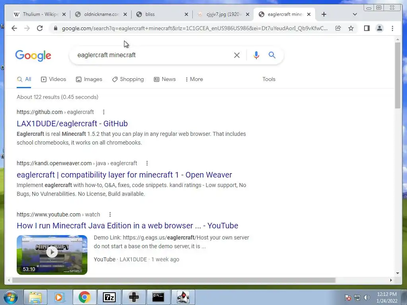Viewport: 407px width, 305px height.
Task: Clear the search box with X
Action: 237,55
